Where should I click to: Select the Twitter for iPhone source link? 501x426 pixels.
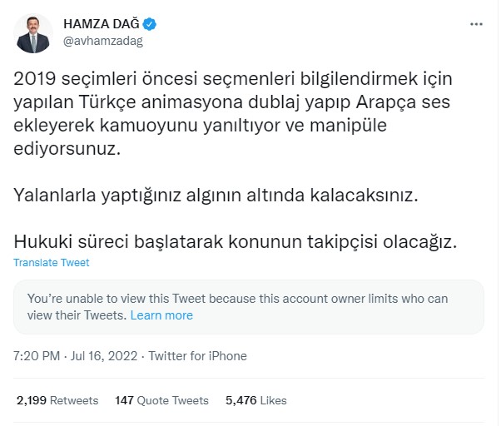[x=197, y=356]
